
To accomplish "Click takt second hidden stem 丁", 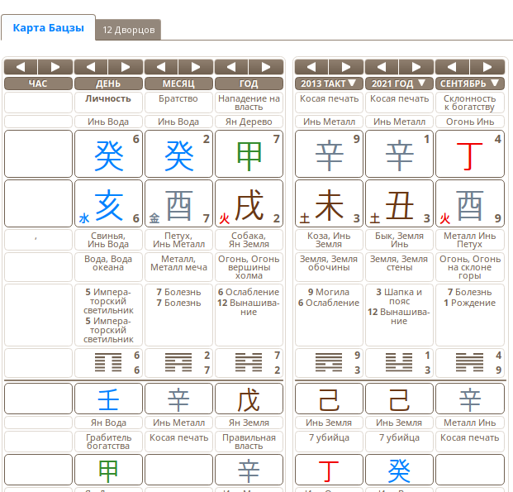I will pyautogui.click(x=329, y=470).
